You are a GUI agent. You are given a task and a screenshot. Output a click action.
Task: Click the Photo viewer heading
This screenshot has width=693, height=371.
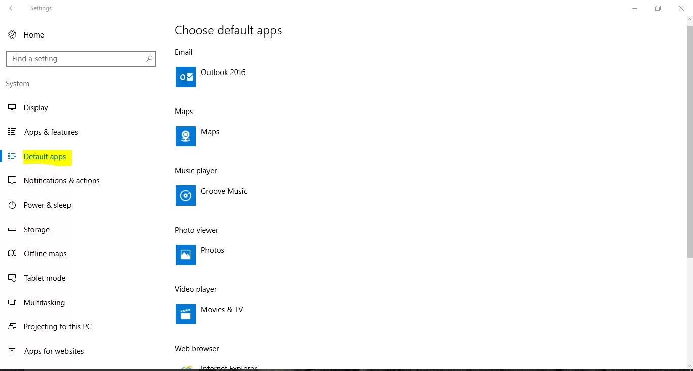(x=196, y=230)
